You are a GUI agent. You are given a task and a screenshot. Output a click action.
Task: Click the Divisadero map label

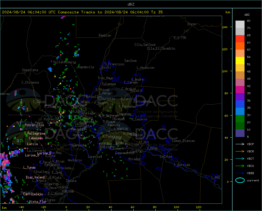click(x=142, y=101)
